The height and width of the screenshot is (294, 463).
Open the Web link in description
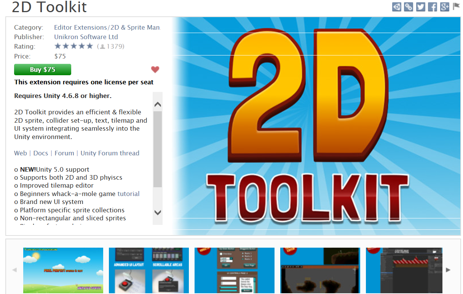[x=21, y=153]
